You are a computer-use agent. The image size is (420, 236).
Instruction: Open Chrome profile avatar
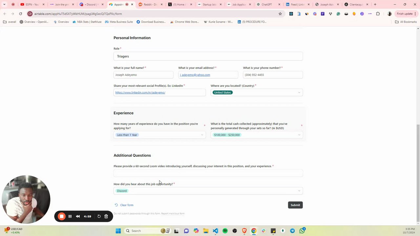tap(389, 14)
